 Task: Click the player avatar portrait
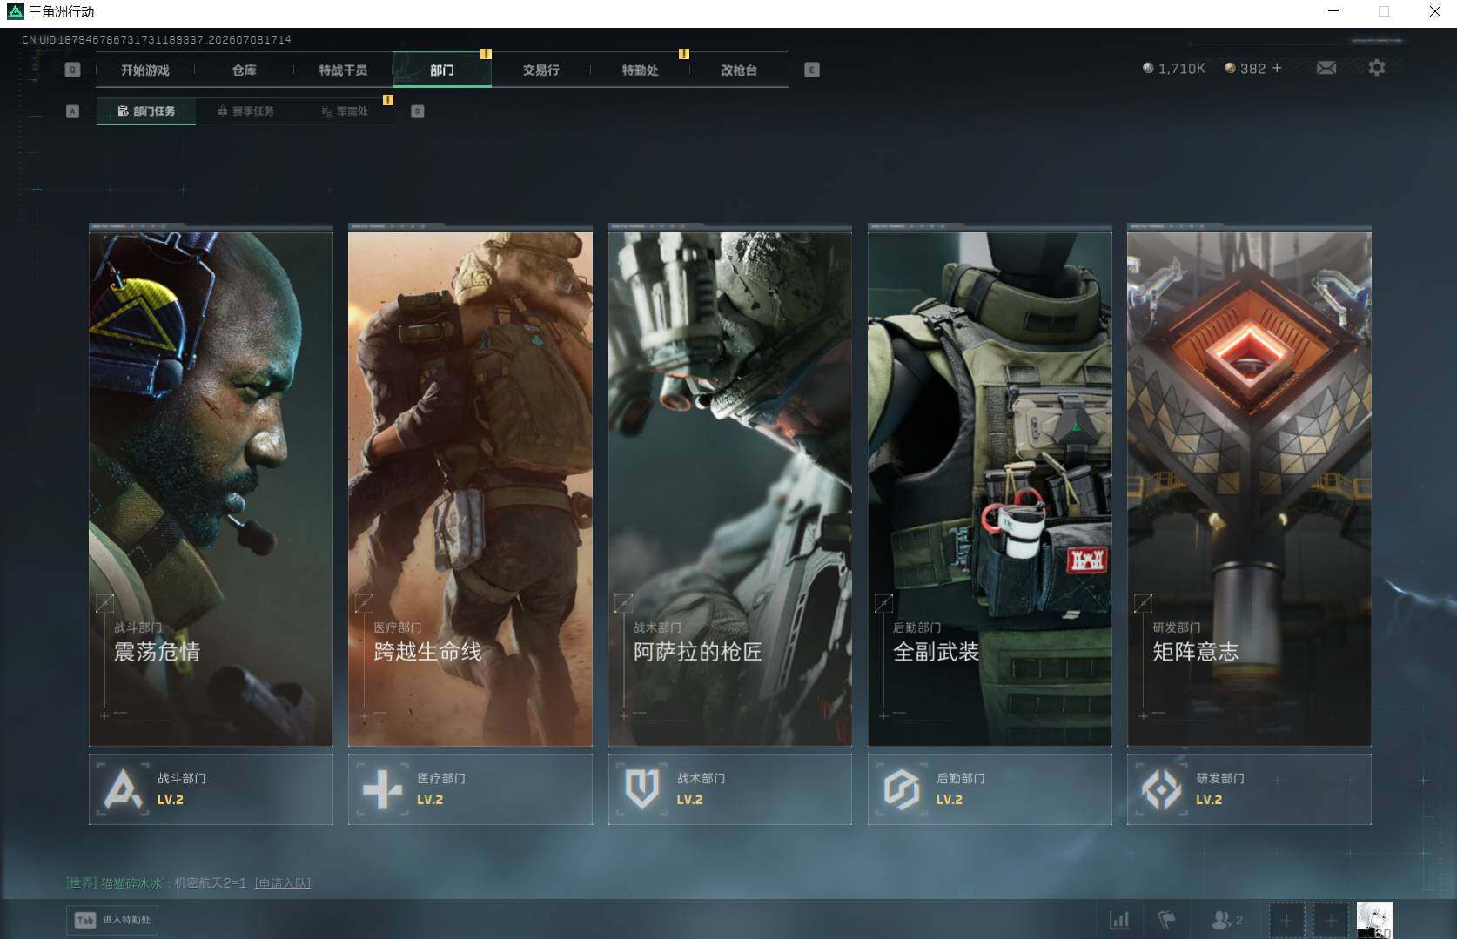tap(1374, 920)
